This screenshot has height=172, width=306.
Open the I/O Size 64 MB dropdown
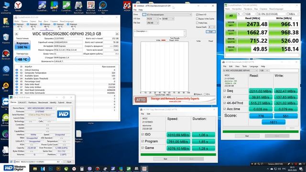tap(168, 19)
